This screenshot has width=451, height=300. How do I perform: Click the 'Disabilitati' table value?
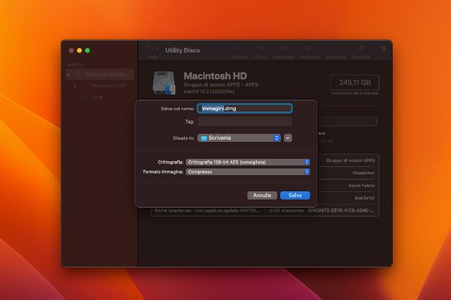point(364,173)
